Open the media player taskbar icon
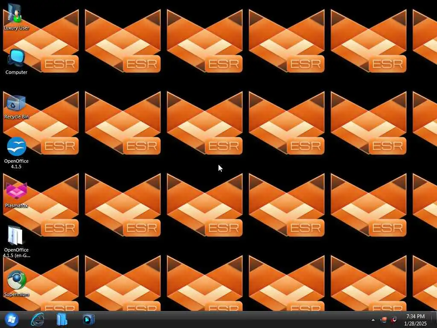 (x=88, y=319)
